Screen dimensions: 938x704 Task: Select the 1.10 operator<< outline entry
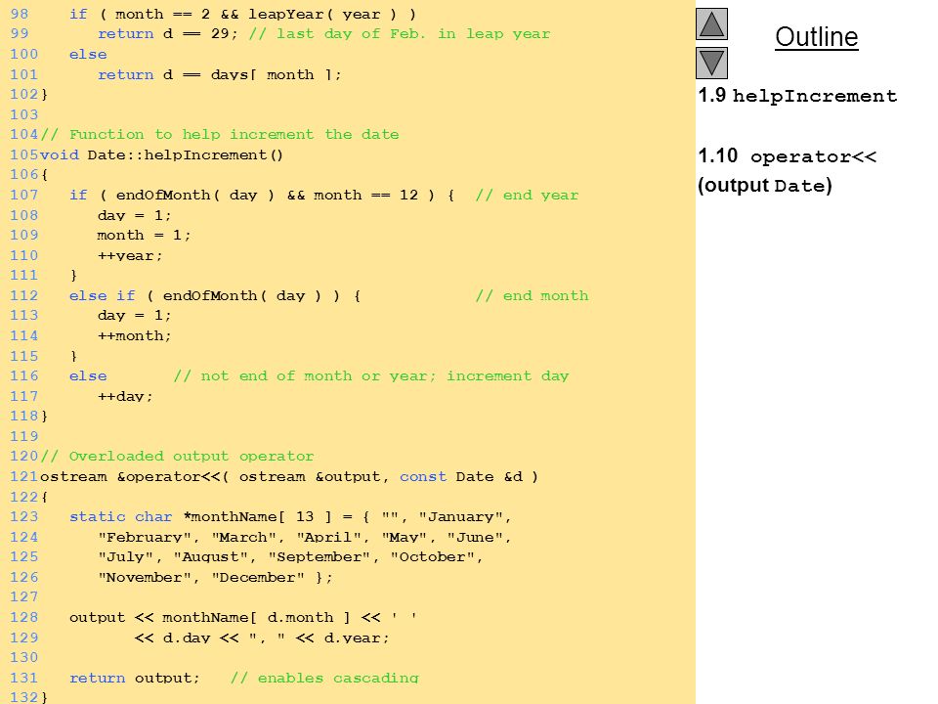[x=788, y=156]
